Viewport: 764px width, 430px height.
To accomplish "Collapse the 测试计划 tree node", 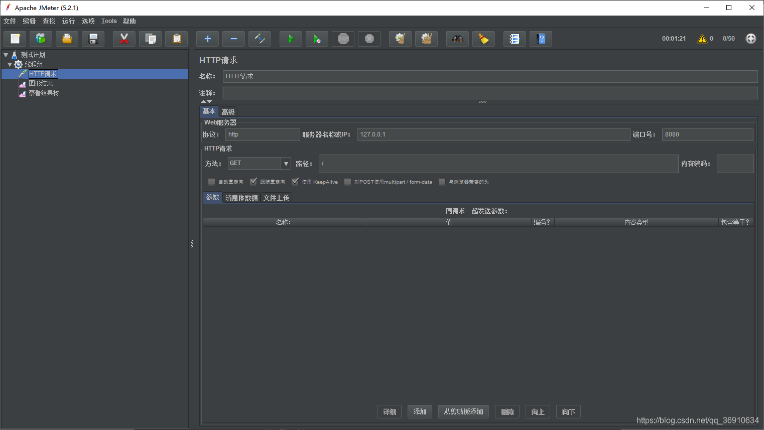I will 6,55.
